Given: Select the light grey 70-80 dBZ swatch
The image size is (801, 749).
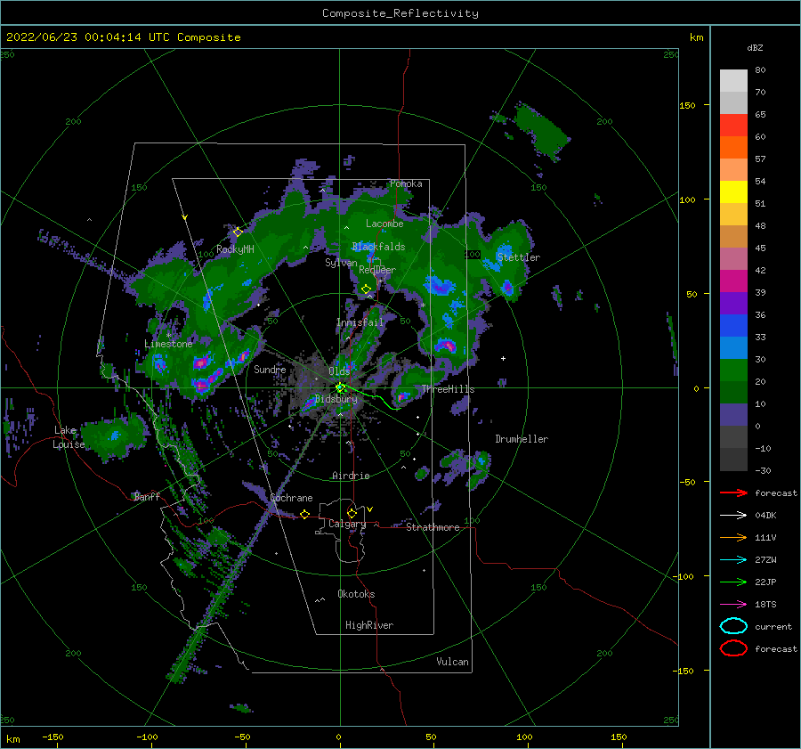Looking at the screenshot, I should pos(733,81).
